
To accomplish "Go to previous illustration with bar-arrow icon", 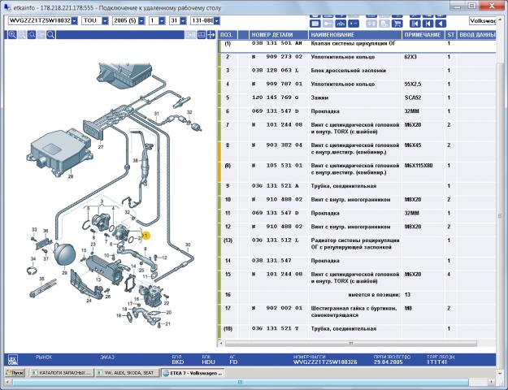I will (428, 24).
